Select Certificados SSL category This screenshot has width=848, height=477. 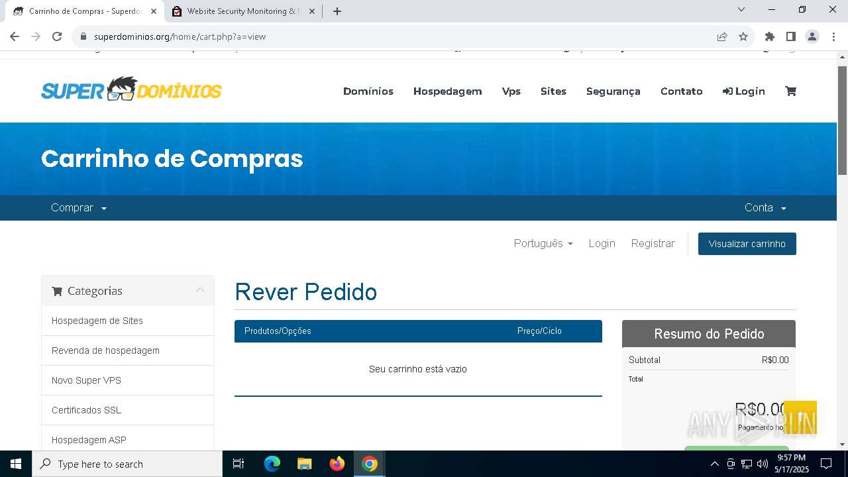coord(128,410)
